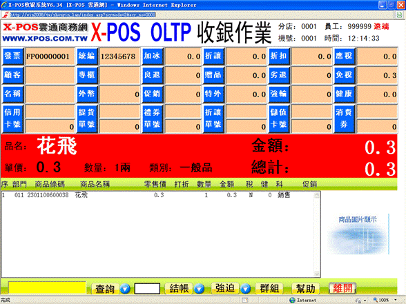406x304 pixels.
Task: Open the 群組 group button
Action: [x=269, y=288]
